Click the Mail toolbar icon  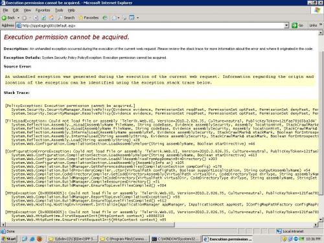pyautogui.click(x=114, y=17)
